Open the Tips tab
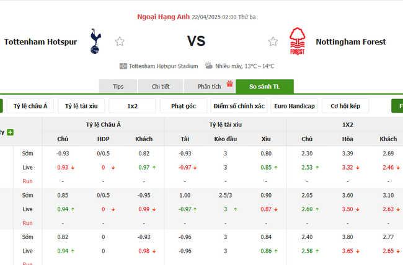 click(118, 87)
